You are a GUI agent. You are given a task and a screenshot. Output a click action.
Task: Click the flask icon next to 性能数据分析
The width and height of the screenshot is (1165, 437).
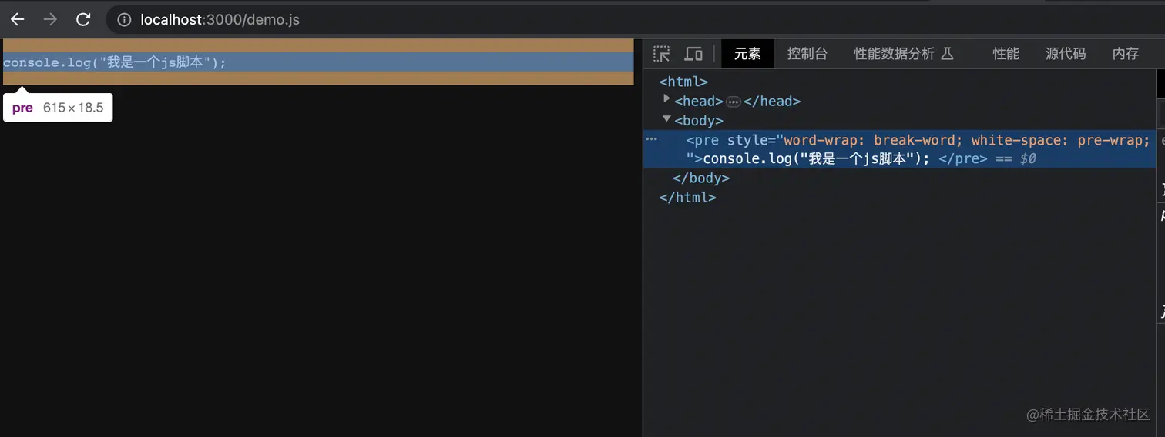click(948, 54)
